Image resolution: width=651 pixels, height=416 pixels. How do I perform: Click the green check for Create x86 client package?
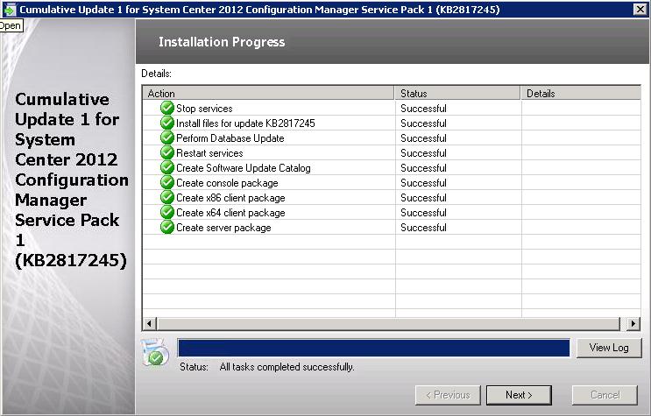[x=167, y=198]
